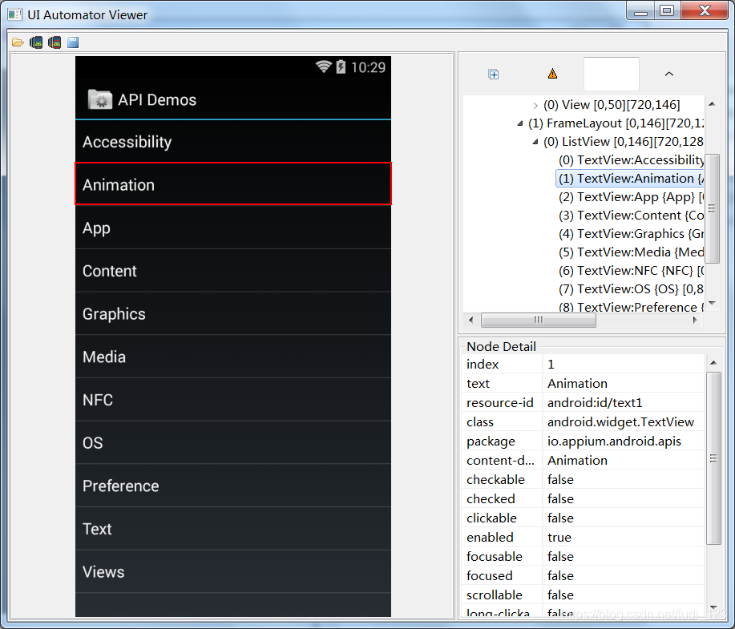Click the Node Detail scroll-down arrow
The height and width of the screenshot is (629, 735).
(713, 607)
